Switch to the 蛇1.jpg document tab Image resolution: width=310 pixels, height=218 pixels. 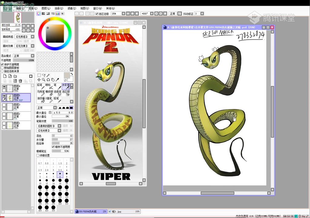pos(124,211)
